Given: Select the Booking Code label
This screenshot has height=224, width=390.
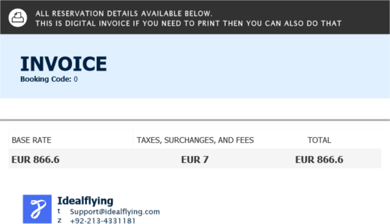Looking at the screenshot, I should click(46, 79).
